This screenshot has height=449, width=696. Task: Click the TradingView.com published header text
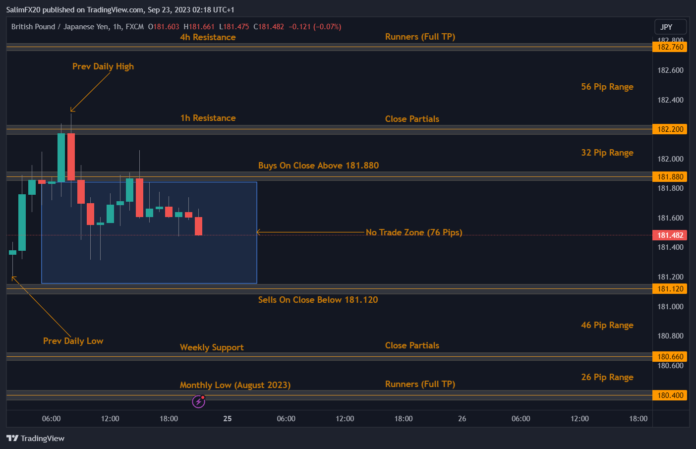[120, 10]
